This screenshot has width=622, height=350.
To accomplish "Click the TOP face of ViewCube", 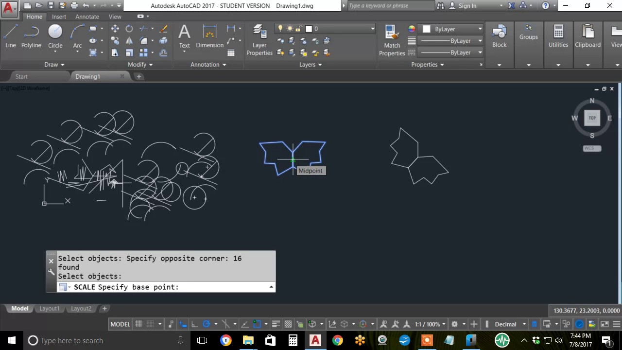I will (592, 118).
